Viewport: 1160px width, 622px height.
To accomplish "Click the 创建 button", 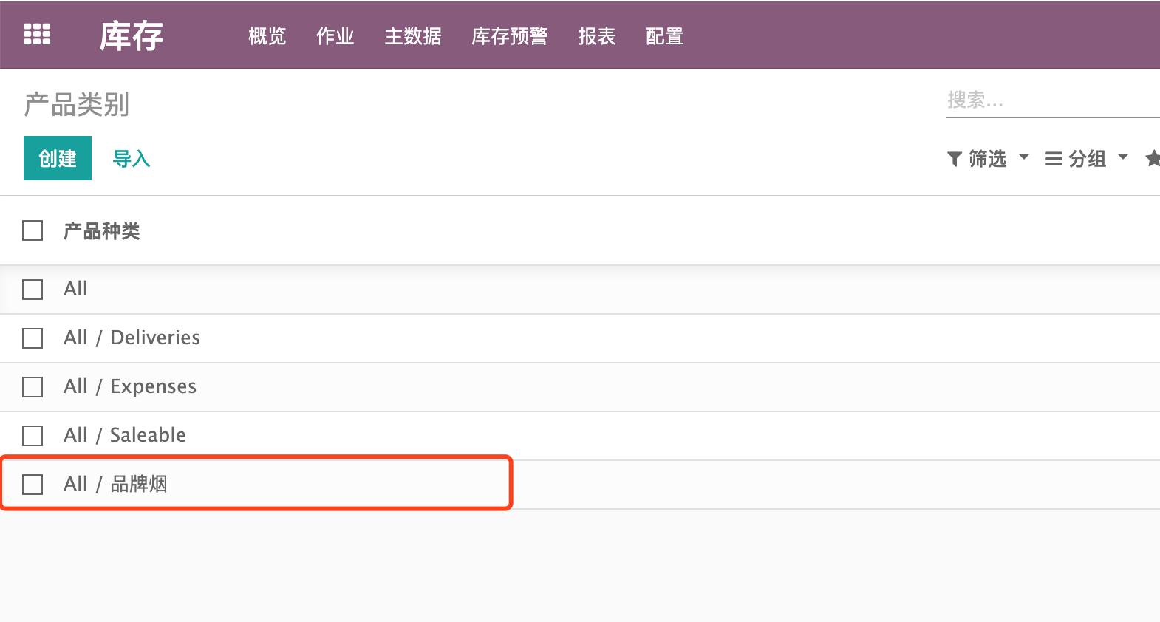I will click(x=57, y=157).
